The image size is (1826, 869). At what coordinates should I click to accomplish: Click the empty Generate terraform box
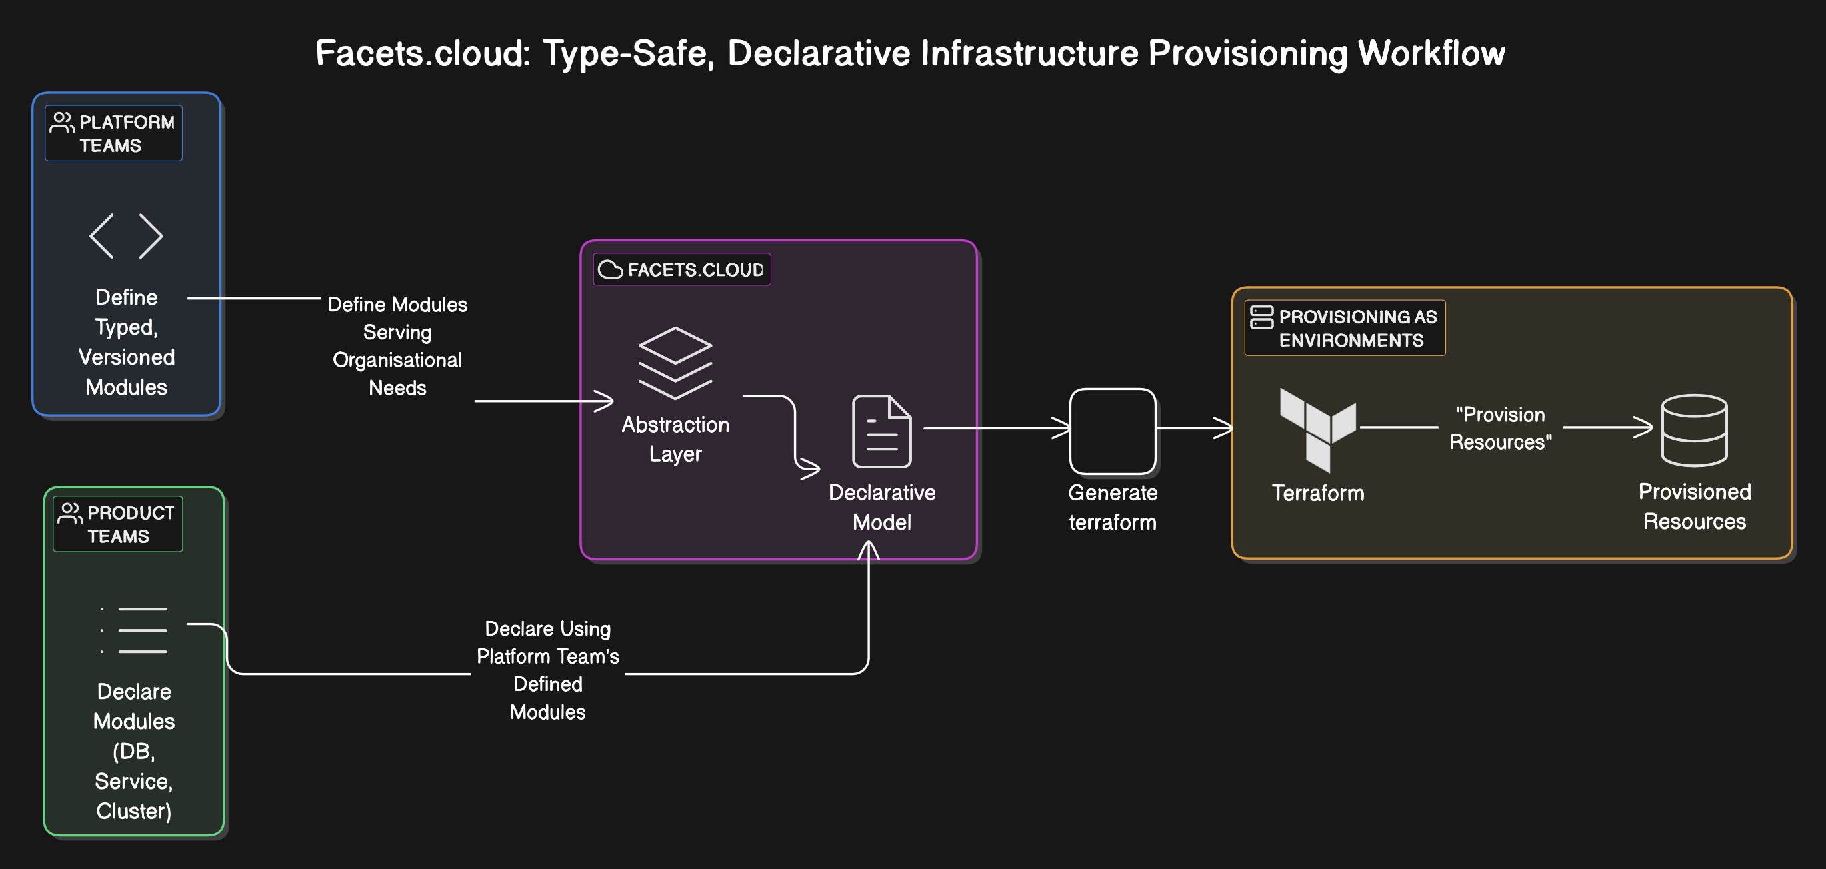[1112, 431]
